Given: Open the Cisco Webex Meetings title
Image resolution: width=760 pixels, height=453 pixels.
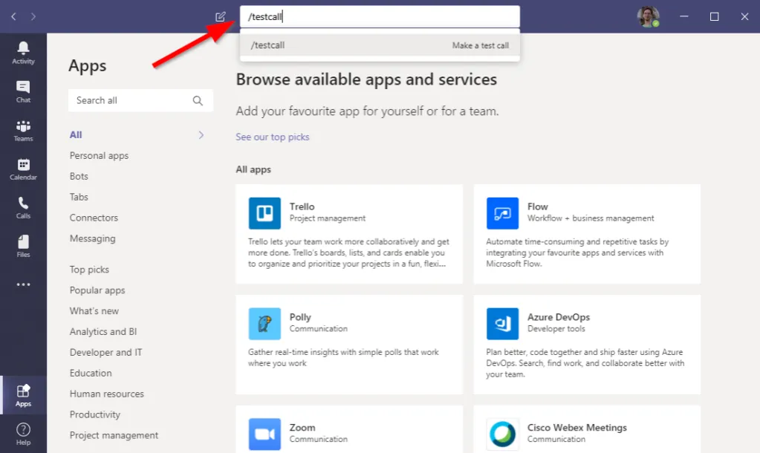Looking at the screenshot, I should tap(577, 428).
